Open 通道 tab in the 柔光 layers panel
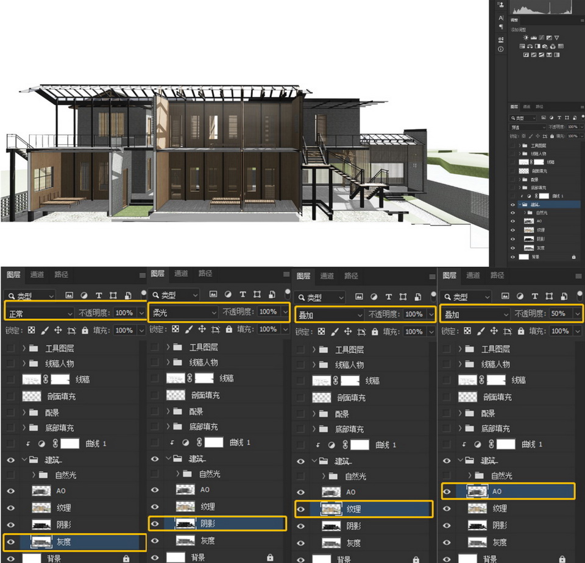This screenshot has height=563, width=585. (181, 274)
